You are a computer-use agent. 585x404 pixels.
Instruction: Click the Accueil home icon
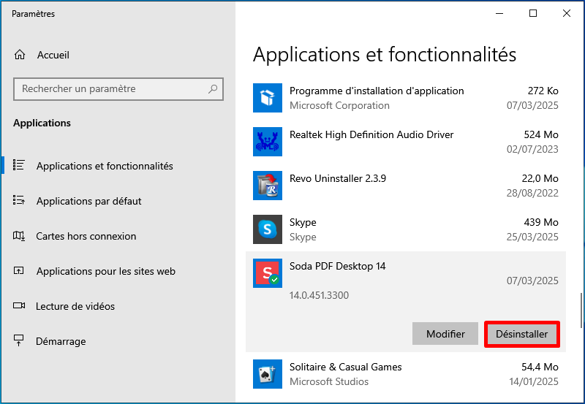click(20, 56)
